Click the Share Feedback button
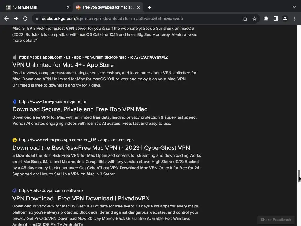This screenshot has width=301, height=226. [x=276, y=220]
